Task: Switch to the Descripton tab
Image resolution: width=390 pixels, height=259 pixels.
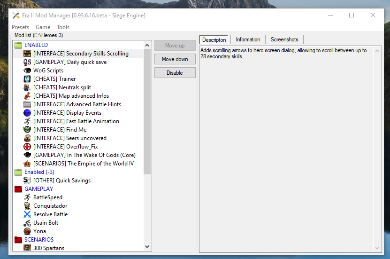Action: click(214, 40)
